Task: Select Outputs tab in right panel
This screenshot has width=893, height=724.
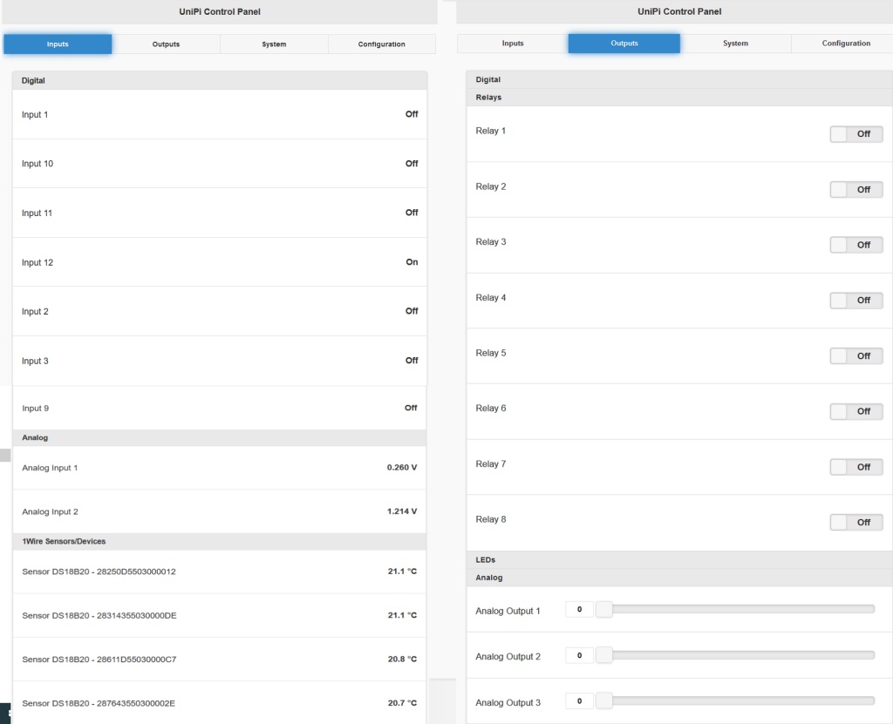Action: (x=624, y=44)
